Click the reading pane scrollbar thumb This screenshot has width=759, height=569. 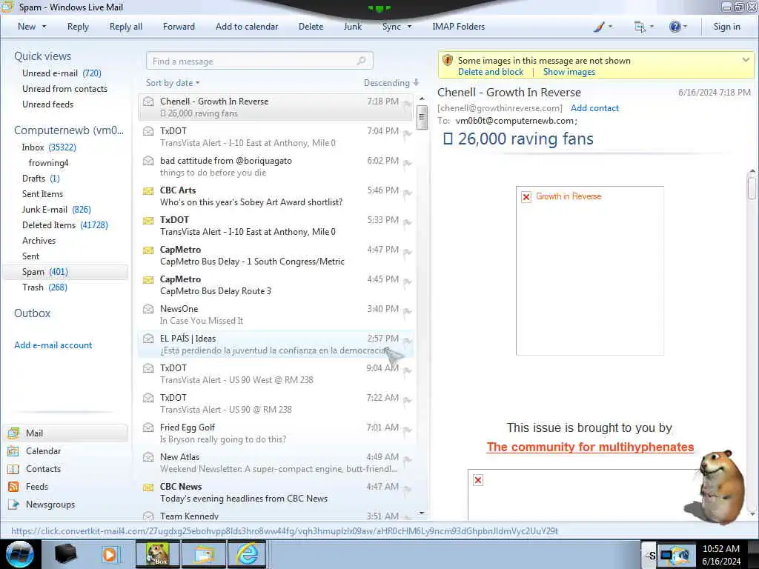point(752,188)
